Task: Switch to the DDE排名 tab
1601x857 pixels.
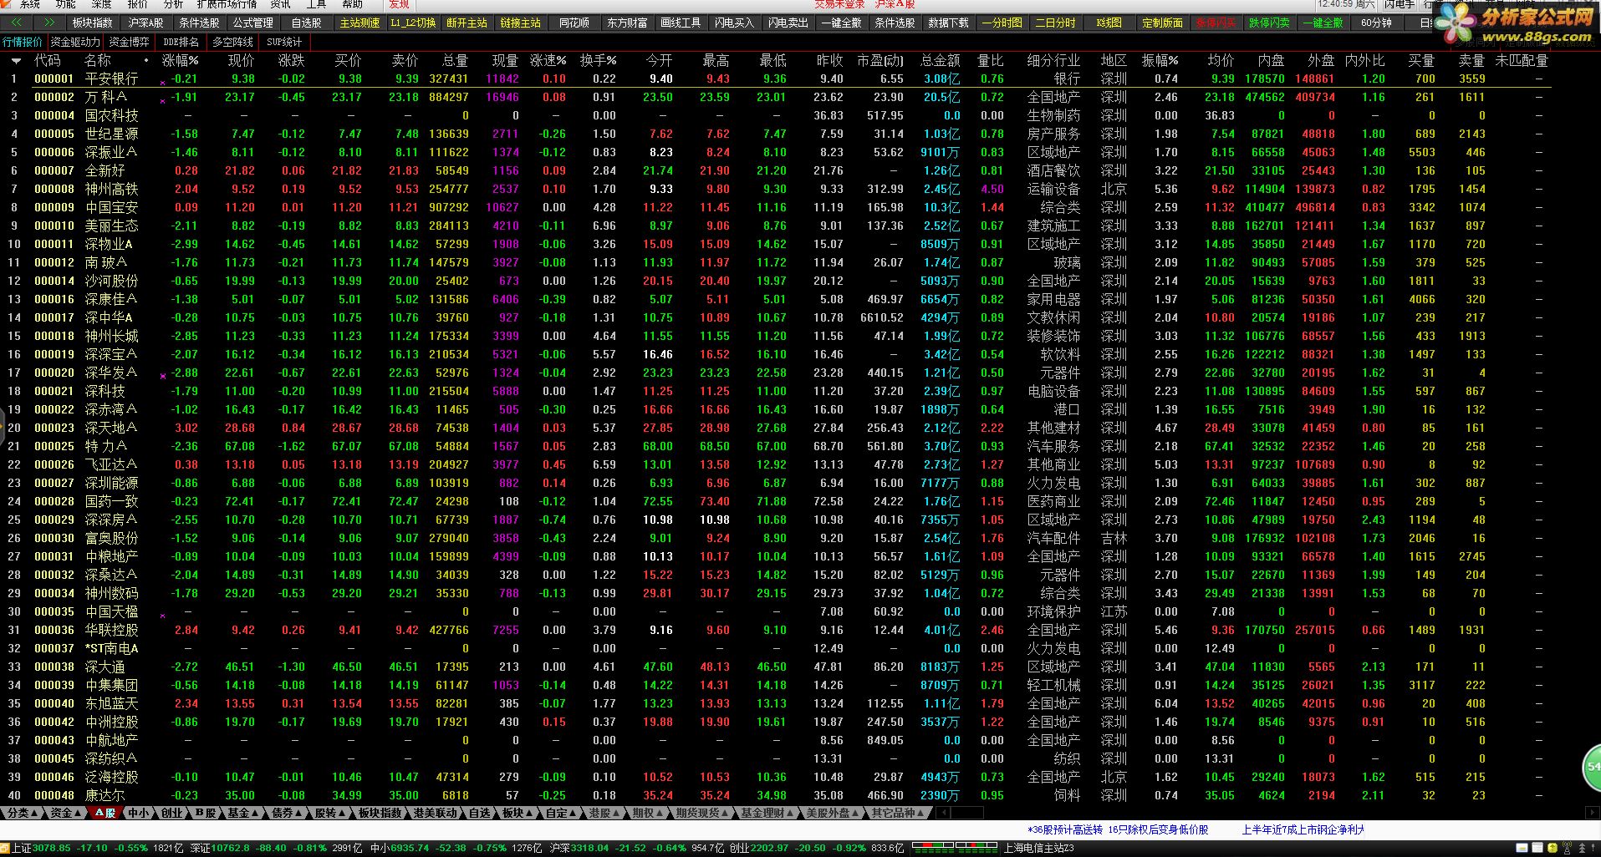Action: (181, 42)
